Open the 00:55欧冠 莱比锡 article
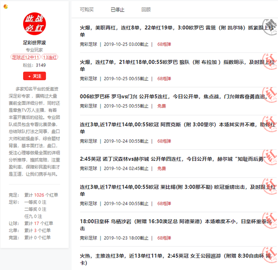 [177, 190]
